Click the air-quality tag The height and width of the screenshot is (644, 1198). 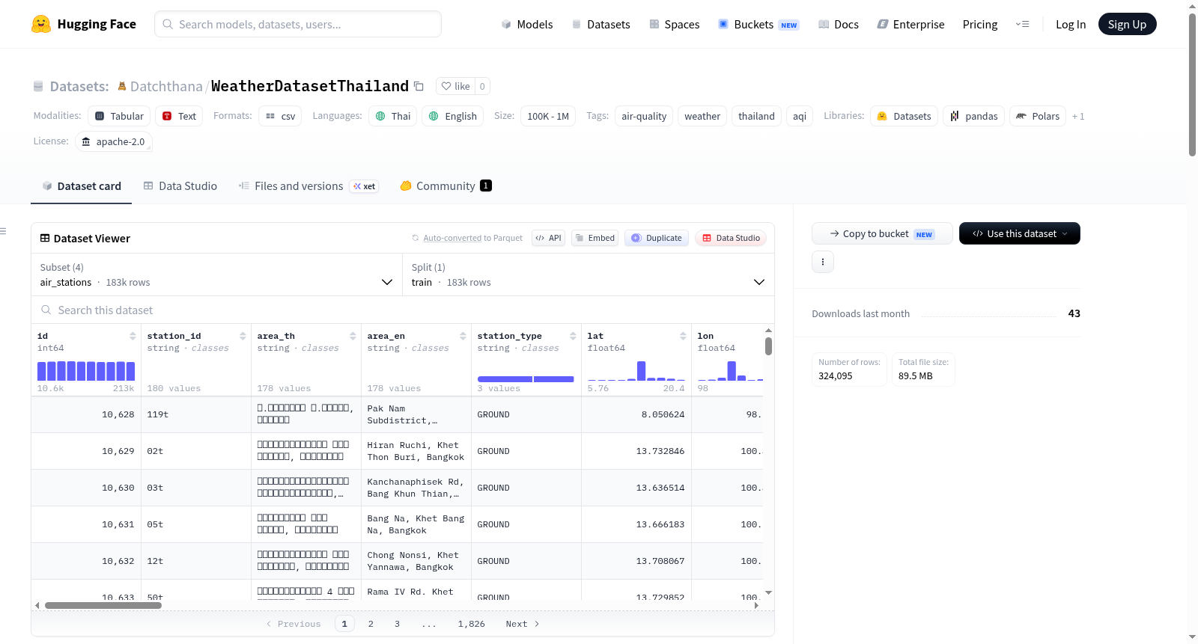pos(644,116)
